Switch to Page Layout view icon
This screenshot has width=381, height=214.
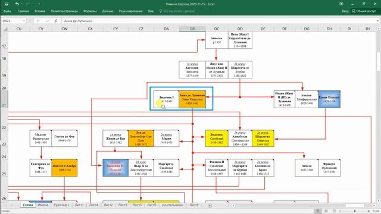(x=326, y=211)
